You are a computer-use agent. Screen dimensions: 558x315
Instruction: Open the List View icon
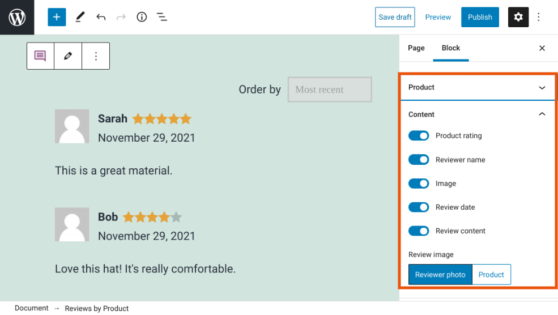[162, 17]
